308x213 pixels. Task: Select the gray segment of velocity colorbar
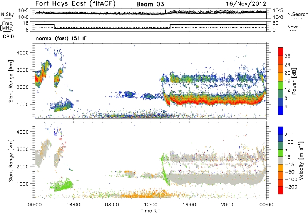(281, 160)
